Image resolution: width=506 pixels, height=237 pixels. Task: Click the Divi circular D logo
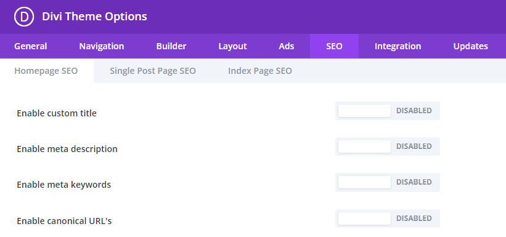point(24,17)
